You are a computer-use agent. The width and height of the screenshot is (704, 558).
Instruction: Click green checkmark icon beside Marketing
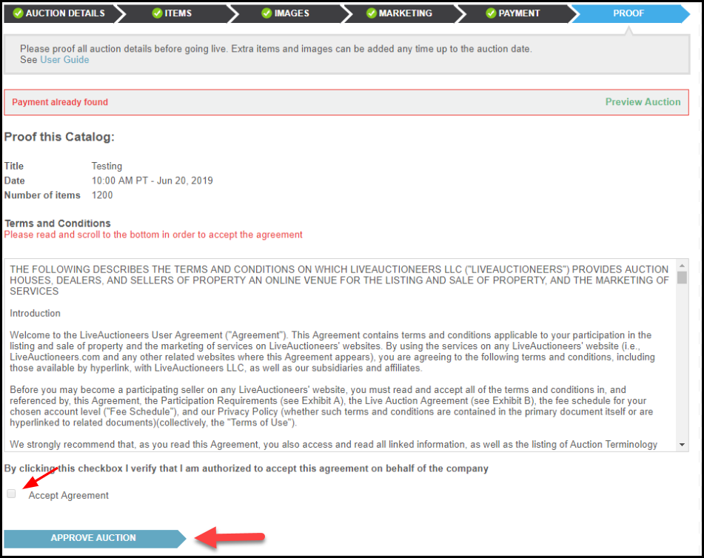tap(372, 13)
